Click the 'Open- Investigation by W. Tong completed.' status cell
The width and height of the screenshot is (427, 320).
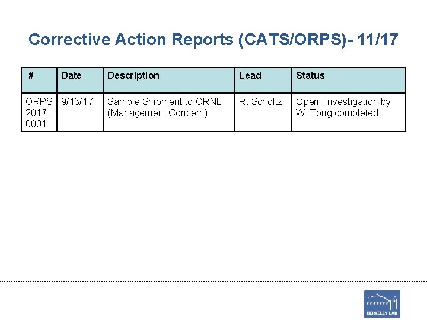pos(349,113)
